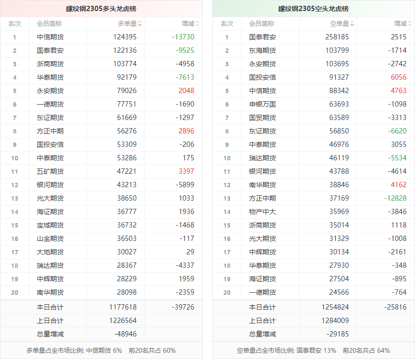
Task: Open 国泰君安 in rank 1 of short table
Action: click(262, 37)
